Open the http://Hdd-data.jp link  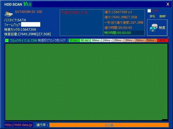18,125
